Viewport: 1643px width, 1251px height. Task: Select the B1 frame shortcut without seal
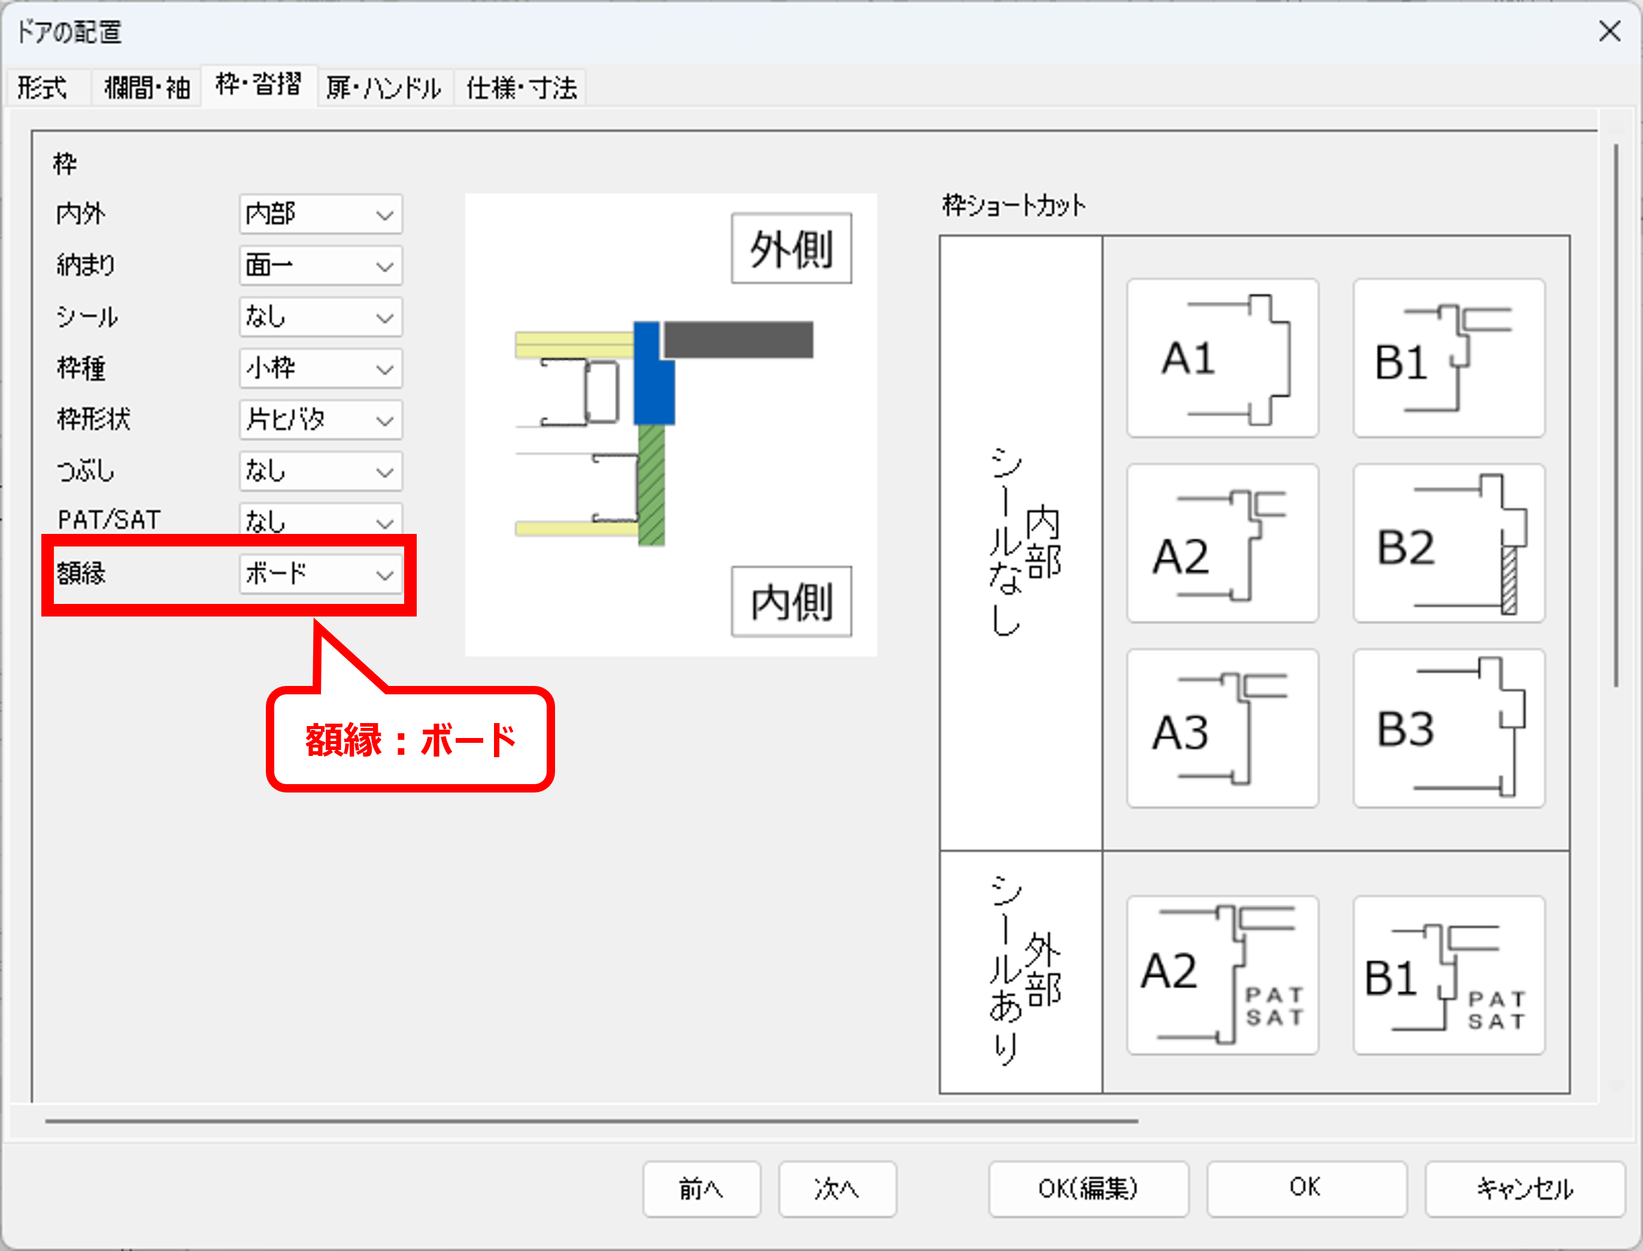(1448, 358)
